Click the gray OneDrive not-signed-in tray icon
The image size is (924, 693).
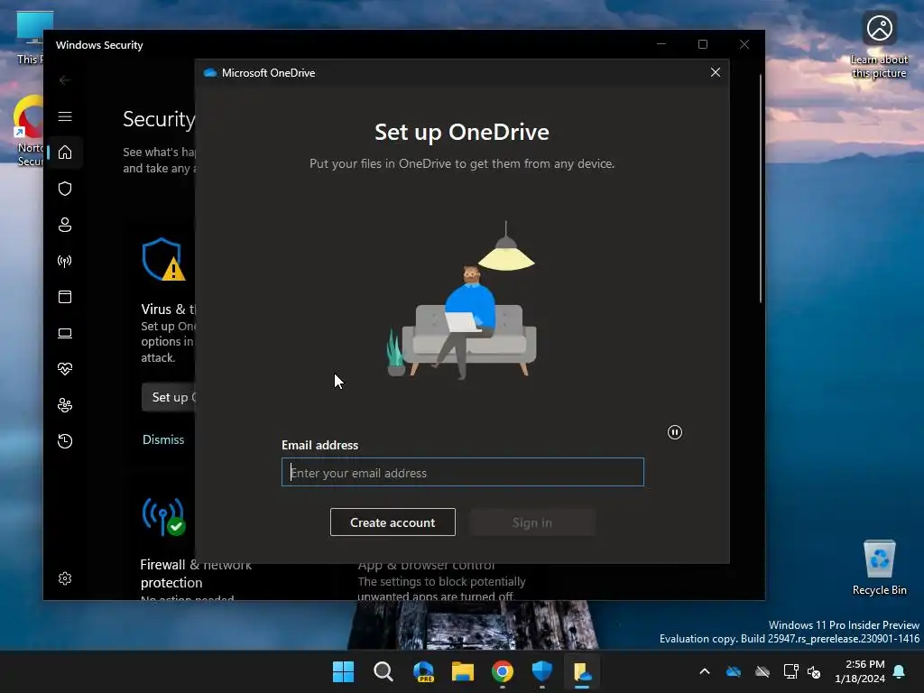pos(762,671)
